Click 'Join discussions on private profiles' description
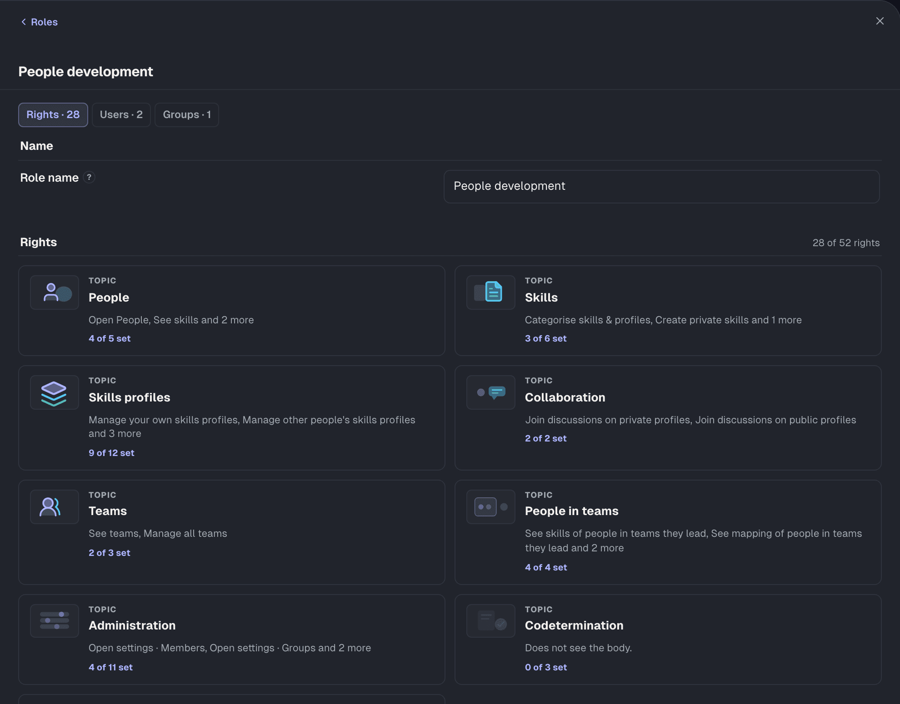 [690, 420]
